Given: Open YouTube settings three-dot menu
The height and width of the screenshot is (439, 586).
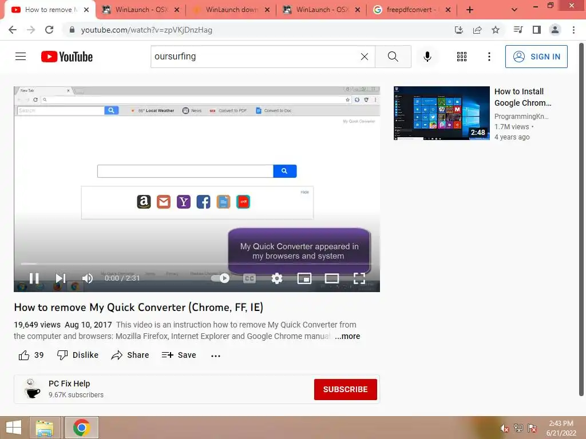Looking at the screenshot, I should (x=489, y=57).
